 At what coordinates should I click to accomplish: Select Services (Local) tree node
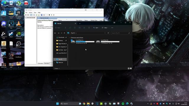click(30, 18)
